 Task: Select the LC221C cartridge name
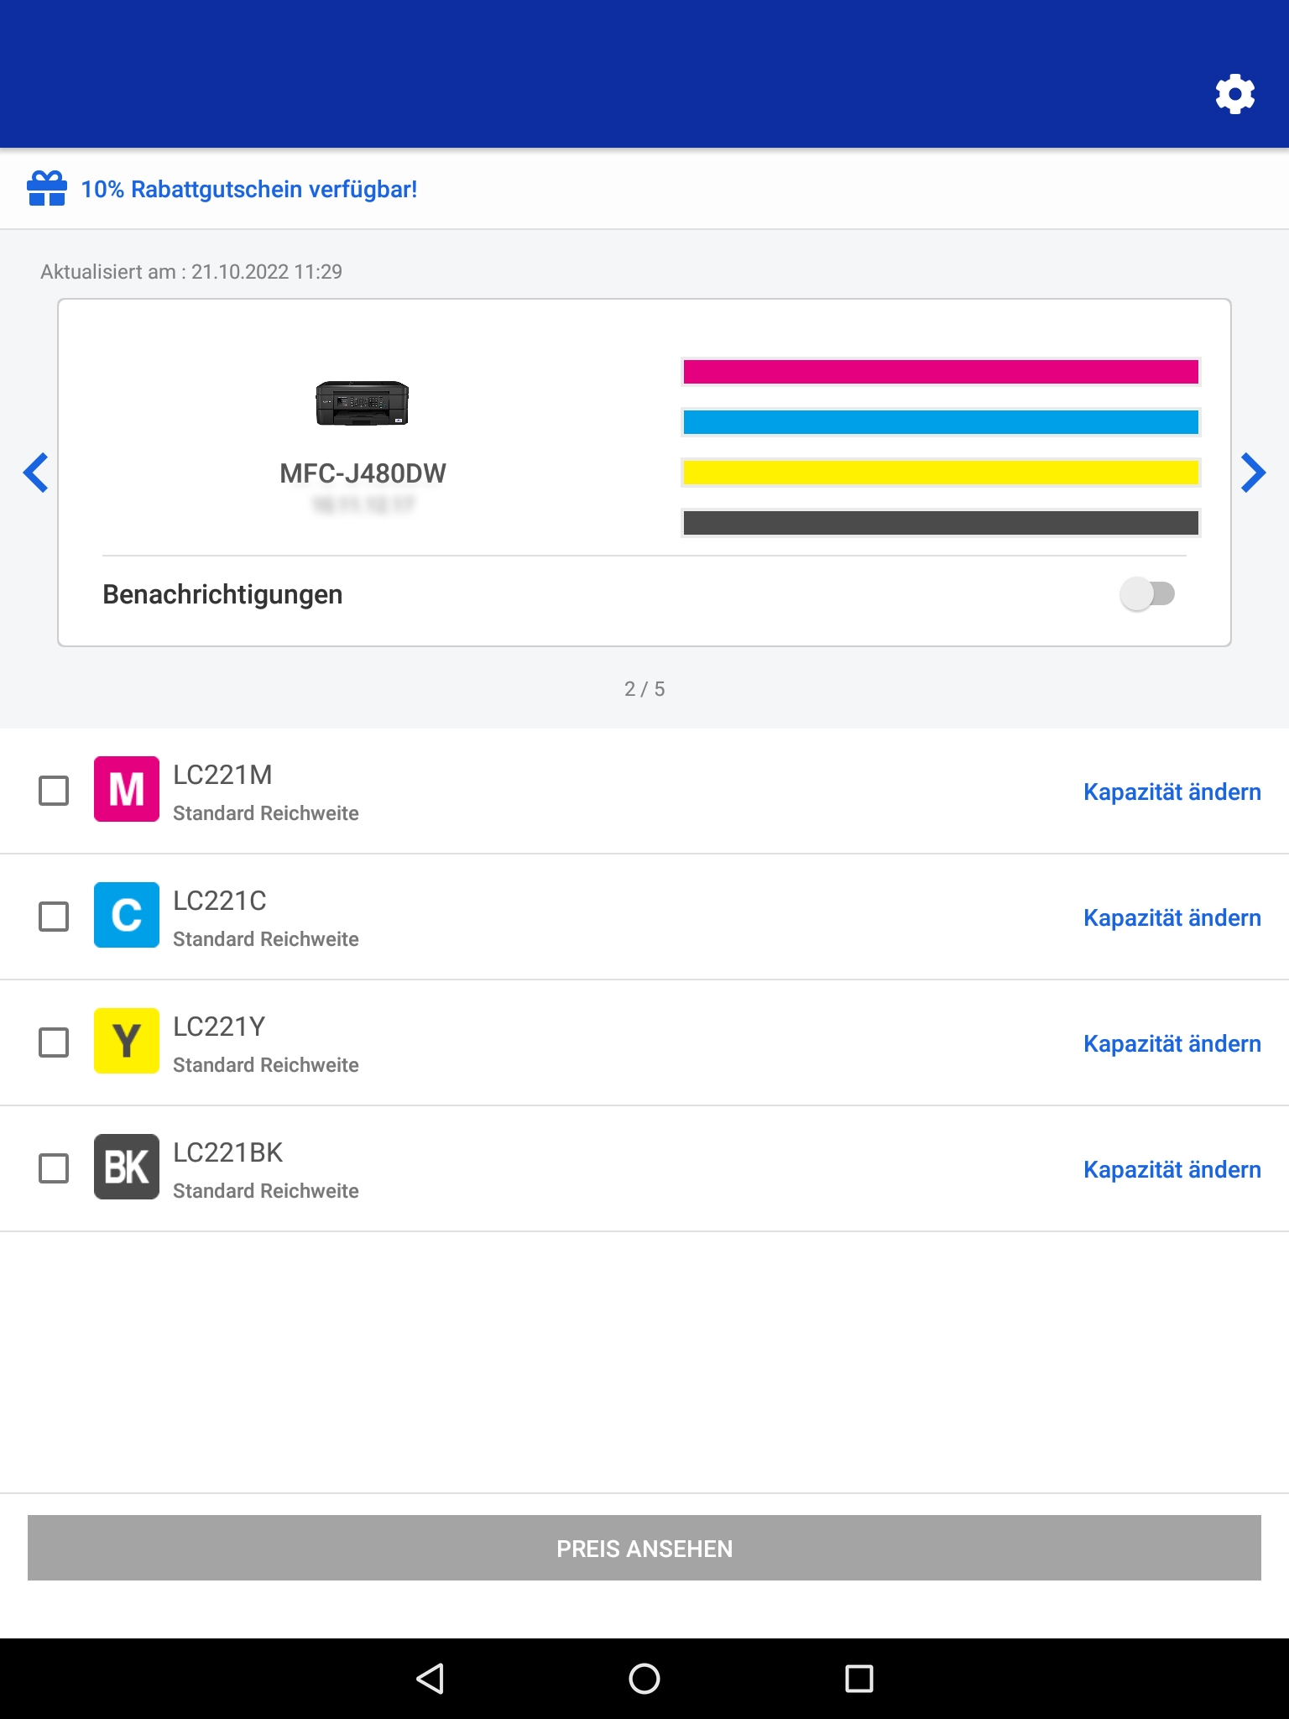220,901
